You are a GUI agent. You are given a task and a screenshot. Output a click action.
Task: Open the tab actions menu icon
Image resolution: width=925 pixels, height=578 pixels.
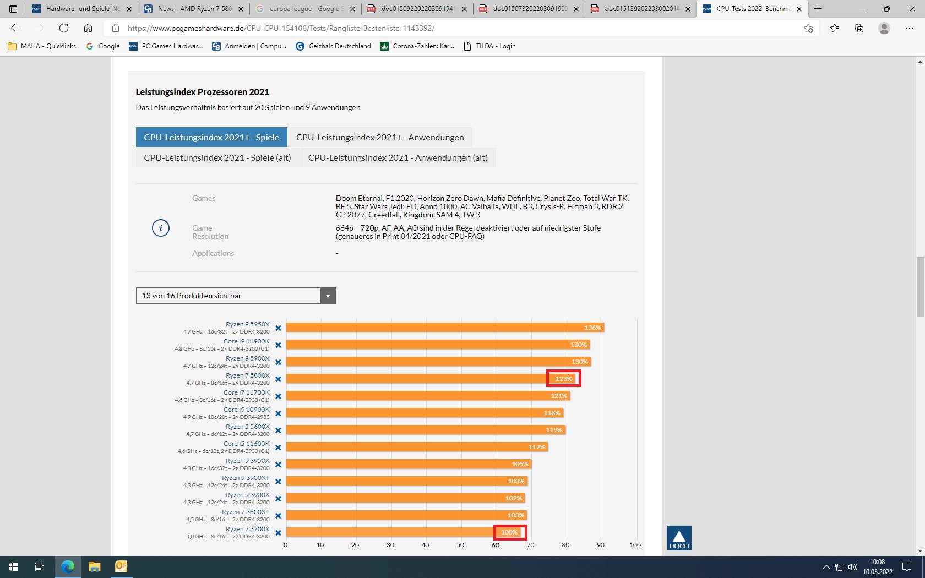click(x=13, y=9)
